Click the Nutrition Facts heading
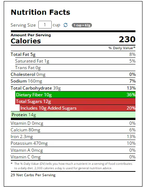Screen dimensions: 144x187 41,12
